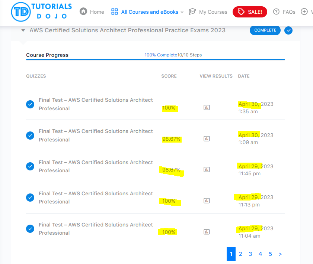This screenshot has height=264, width=313.
Task: Click checkmark of the 1:09 am quiz
Action: click(30, 136)
